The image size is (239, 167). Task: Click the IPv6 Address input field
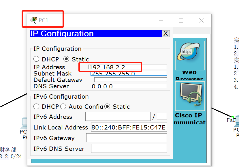[x=118, y=116]
